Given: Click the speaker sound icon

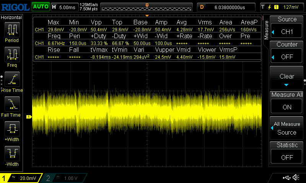Looking at the screenshot, I should click(x=296, y=178).
